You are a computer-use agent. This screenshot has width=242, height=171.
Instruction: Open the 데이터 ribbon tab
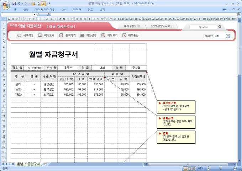pyautogui.click(x=77, y=10)
